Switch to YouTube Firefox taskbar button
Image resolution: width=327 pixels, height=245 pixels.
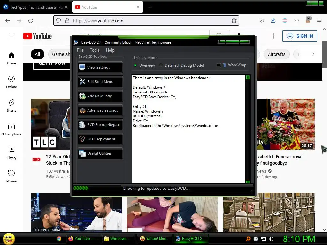pos(84,239)
